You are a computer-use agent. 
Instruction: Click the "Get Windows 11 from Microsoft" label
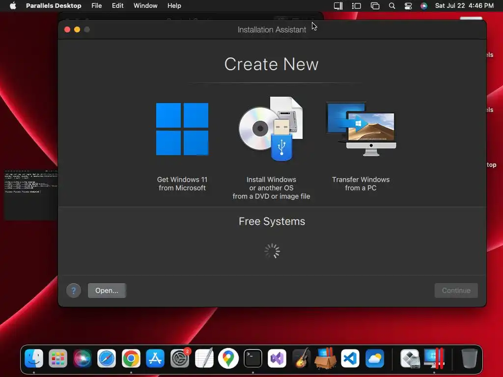(x=182, y=184)
